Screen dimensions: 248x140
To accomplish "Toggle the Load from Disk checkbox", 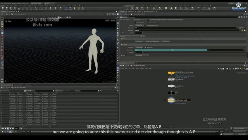I will click(x=135, y=23).
